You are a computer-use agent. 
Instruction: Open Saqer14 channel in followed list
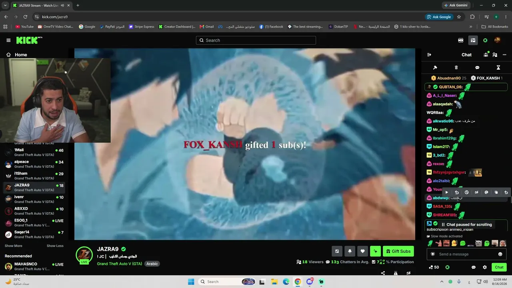point(34,234)
